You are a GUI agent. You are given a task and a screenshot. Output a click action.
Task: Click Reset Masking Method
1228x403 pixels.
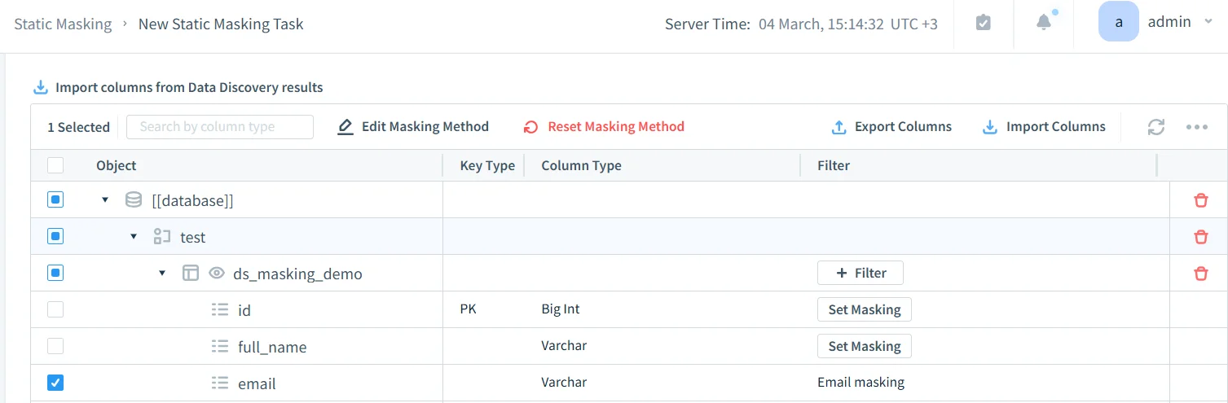click(x=604, y=126)
